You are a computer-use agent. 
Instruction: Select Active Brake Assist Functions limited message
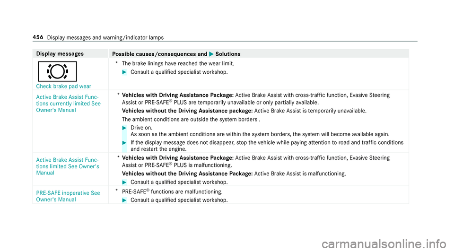(68, 166)
